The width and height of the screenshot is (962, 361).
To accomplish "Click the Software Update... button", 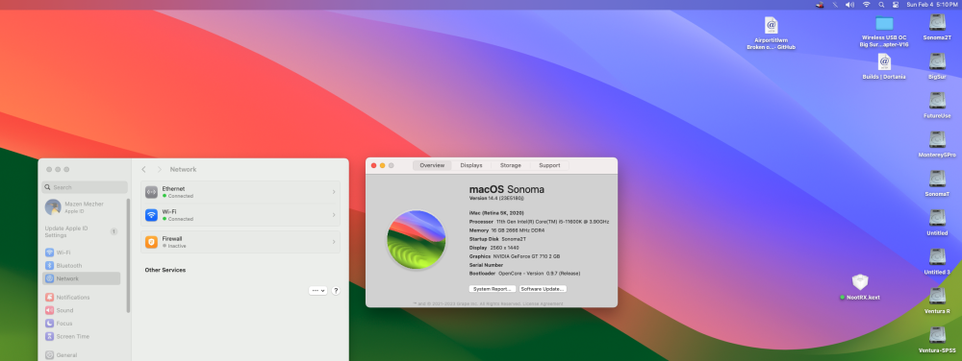I will coord(543,289).
